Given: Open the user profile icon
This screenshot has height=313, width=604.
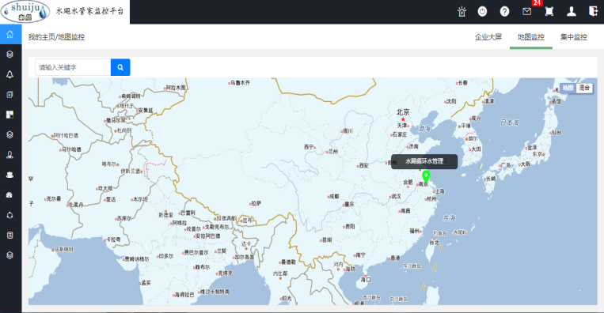Looking at the screenshot, I should click(x=572, y=12).
